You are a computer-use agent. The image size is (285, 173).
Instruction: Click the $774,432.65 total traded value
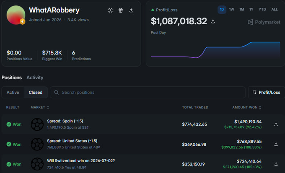coord(194,124)
